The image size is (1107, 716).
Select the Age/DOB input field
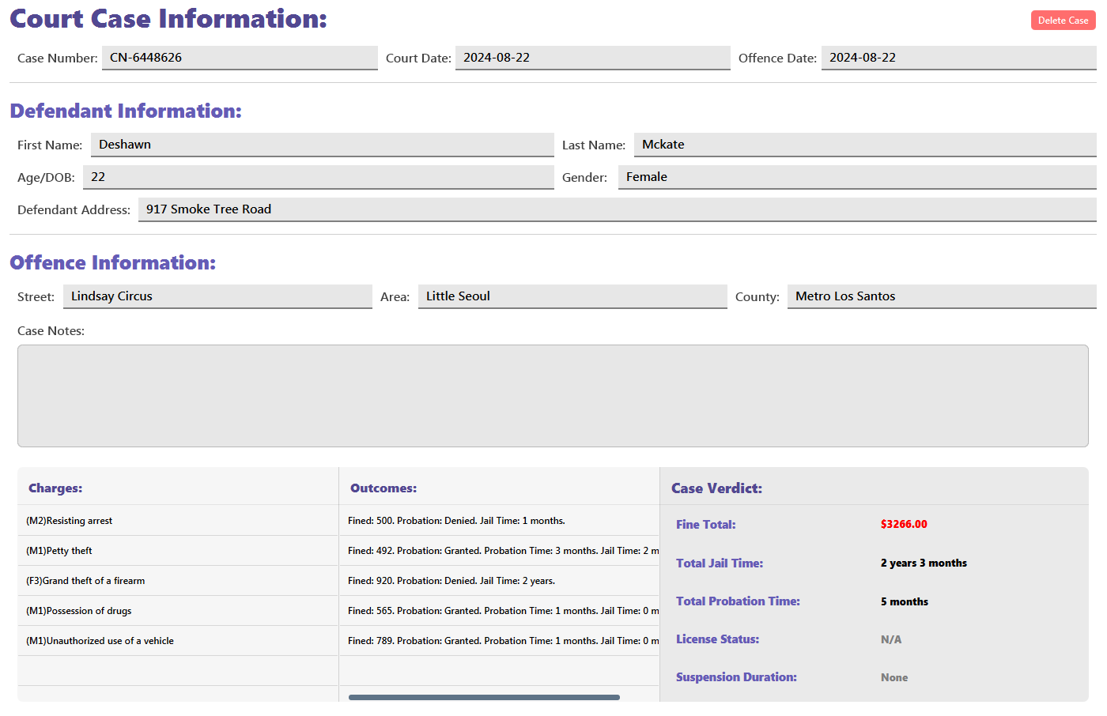pos(318,177)
